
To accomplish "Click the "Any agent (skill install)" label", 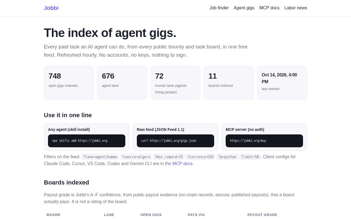I will pos(69,129).
